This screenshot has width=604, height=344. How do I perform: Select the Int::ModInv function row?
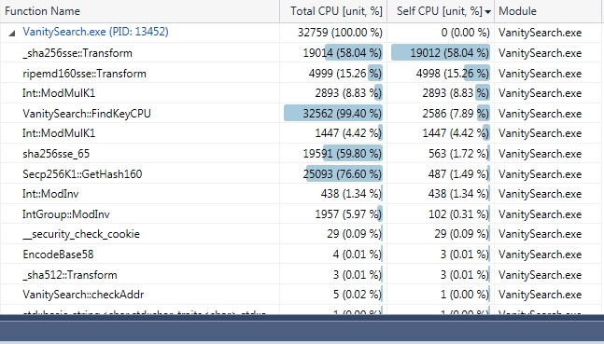click(302, 194)
